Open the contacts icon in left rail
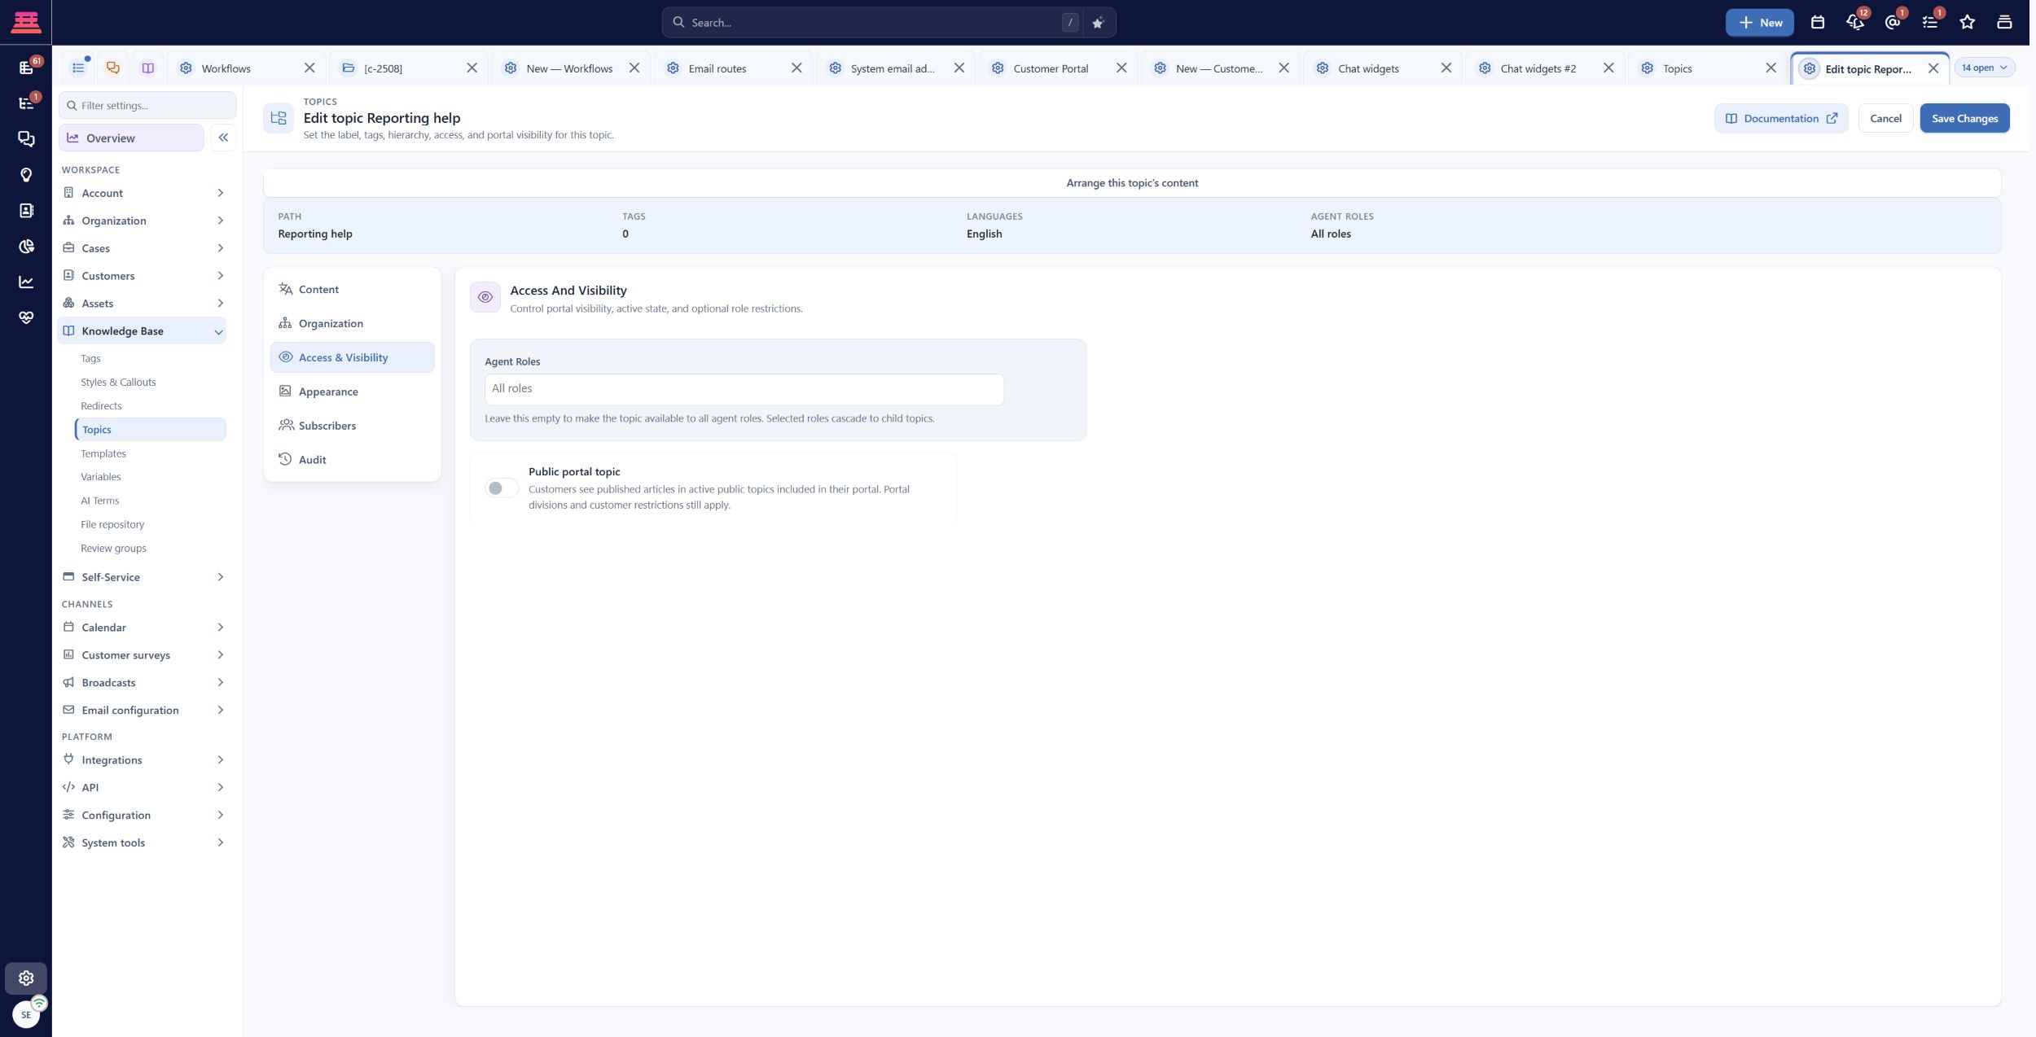Image resolution: width=2036 pixels, height=1037 pixels. click(26, 211)
